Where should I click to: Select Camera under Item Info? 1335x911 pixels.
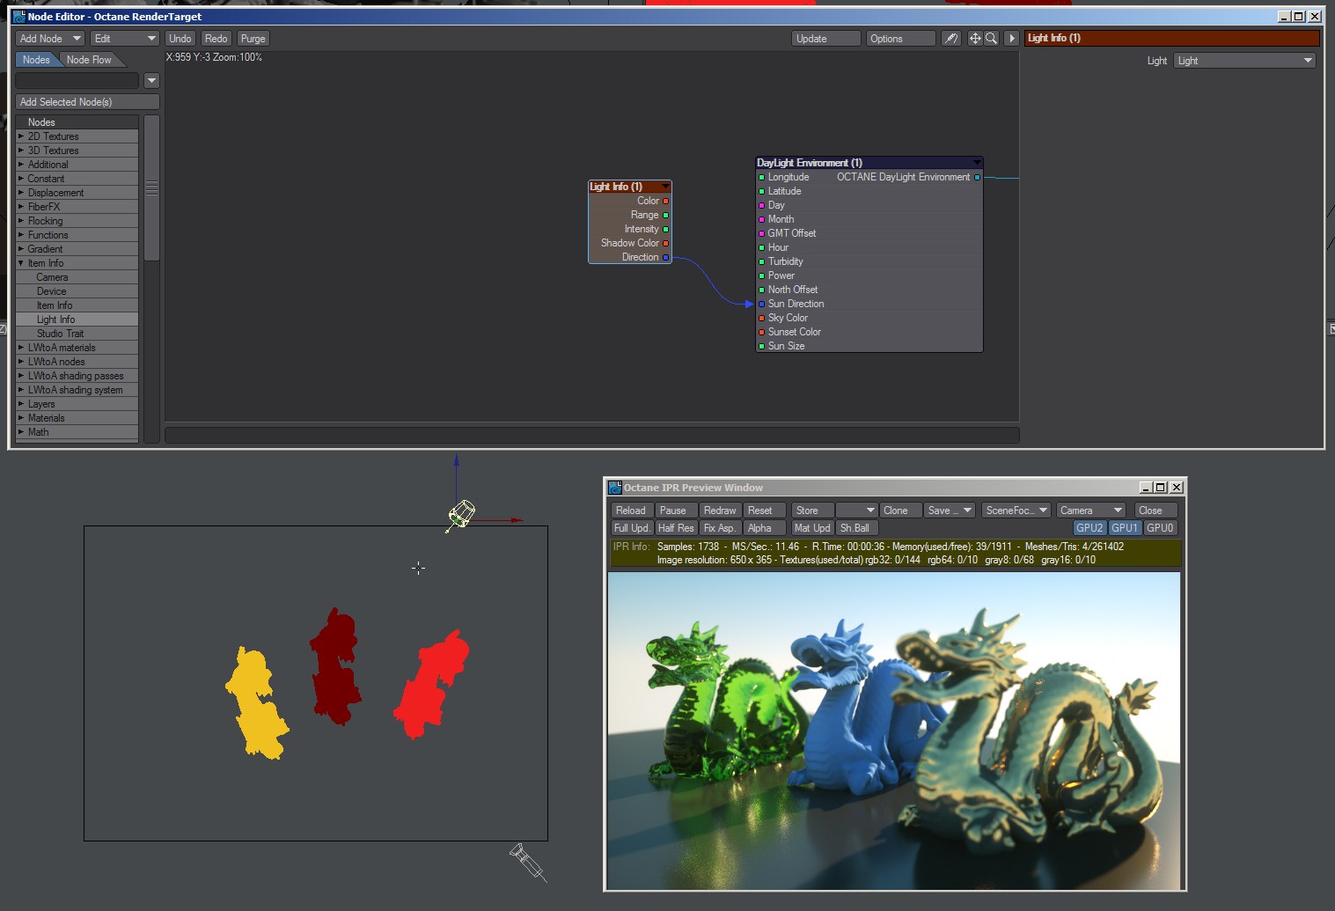(77, 277)
